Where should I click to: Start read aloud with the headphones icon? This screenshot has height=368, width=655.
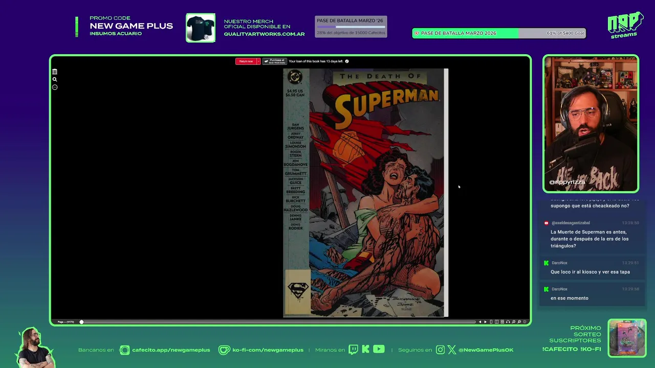tap(508, 322)
